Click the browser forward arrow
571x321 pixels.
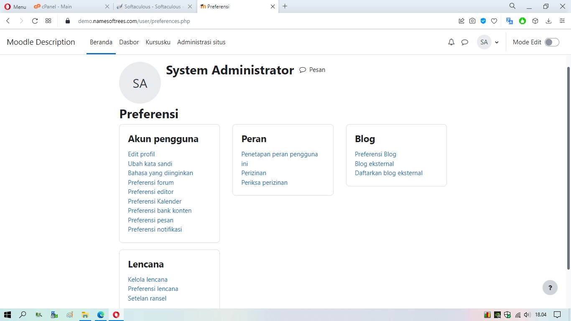21,21
